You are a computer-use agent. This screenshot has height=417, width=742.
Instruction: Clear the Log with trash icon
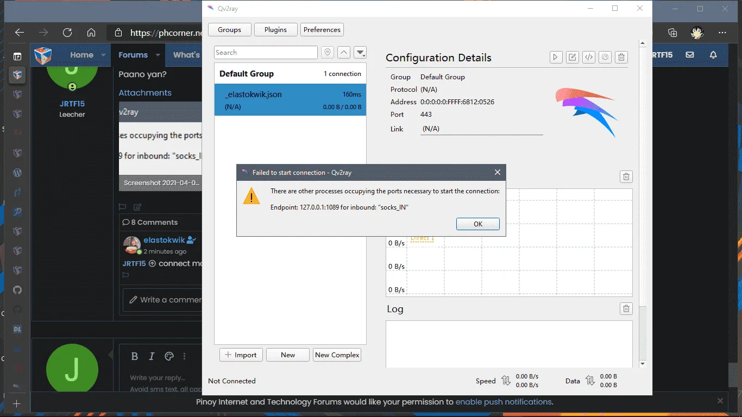[626, 308]
